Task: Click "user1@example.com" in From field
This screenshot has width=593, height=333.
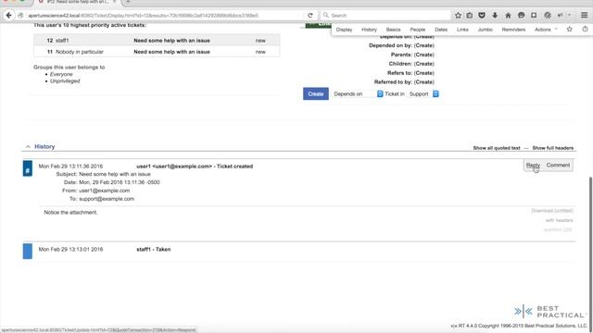Action: tap(105, 191)
